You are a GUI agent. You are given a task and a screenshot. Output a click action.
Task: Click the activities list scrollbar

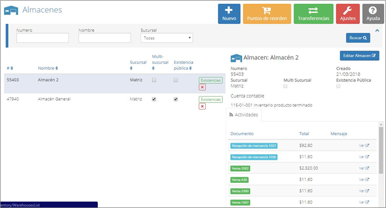coord(381,150)
